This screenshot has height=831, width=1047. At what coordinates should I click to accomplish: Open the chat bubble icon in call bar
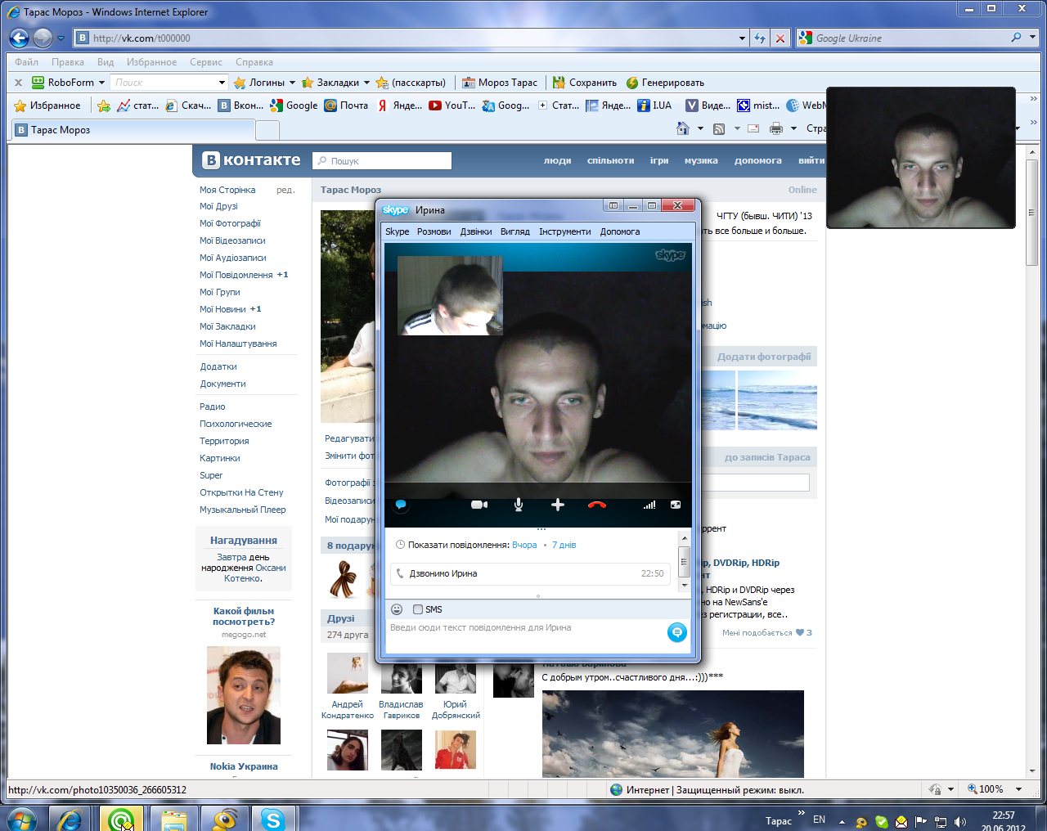click(x=401, y=505)
